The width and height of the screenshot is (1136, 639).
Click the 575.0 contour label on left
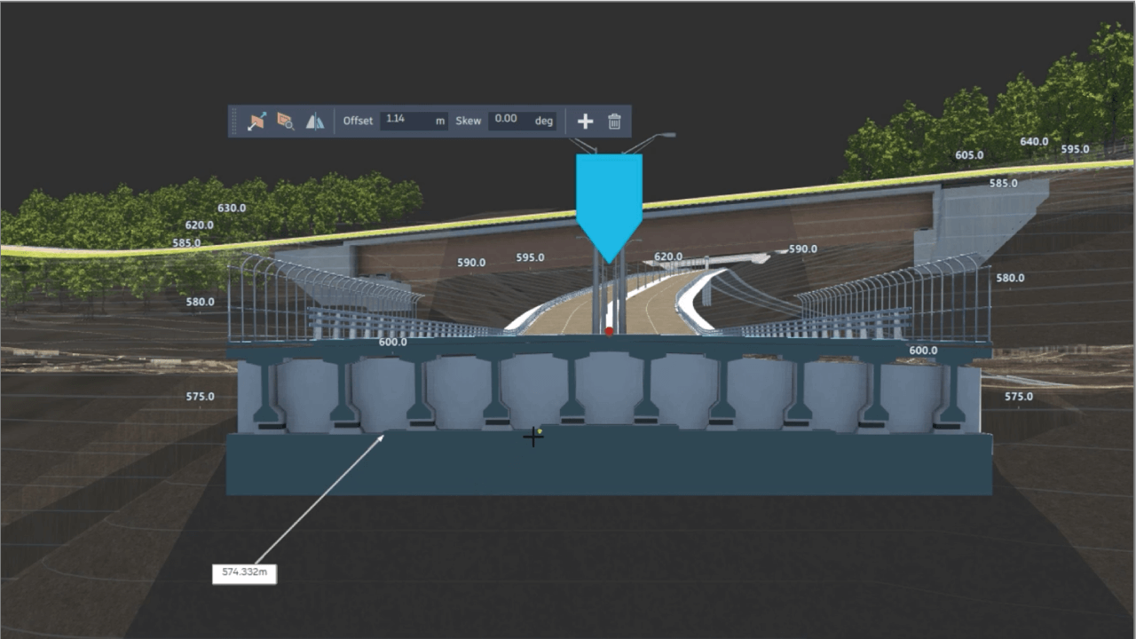click(200, 397)
